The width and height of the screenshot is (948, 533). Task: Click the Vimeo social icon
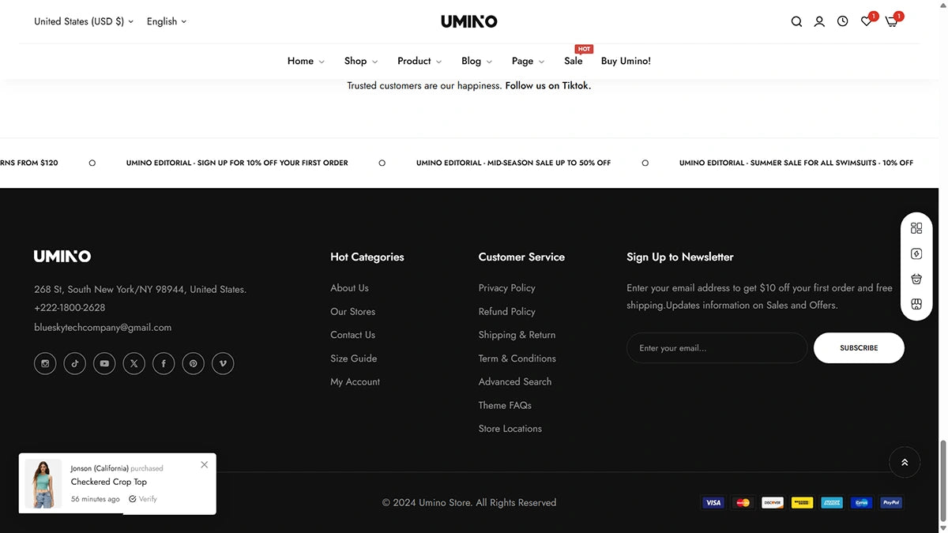click(x=223, y=363)
